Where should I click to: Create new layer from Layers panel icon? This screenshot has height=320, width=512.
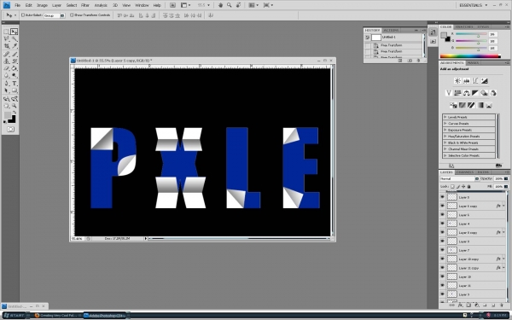(x=493, y=305)
